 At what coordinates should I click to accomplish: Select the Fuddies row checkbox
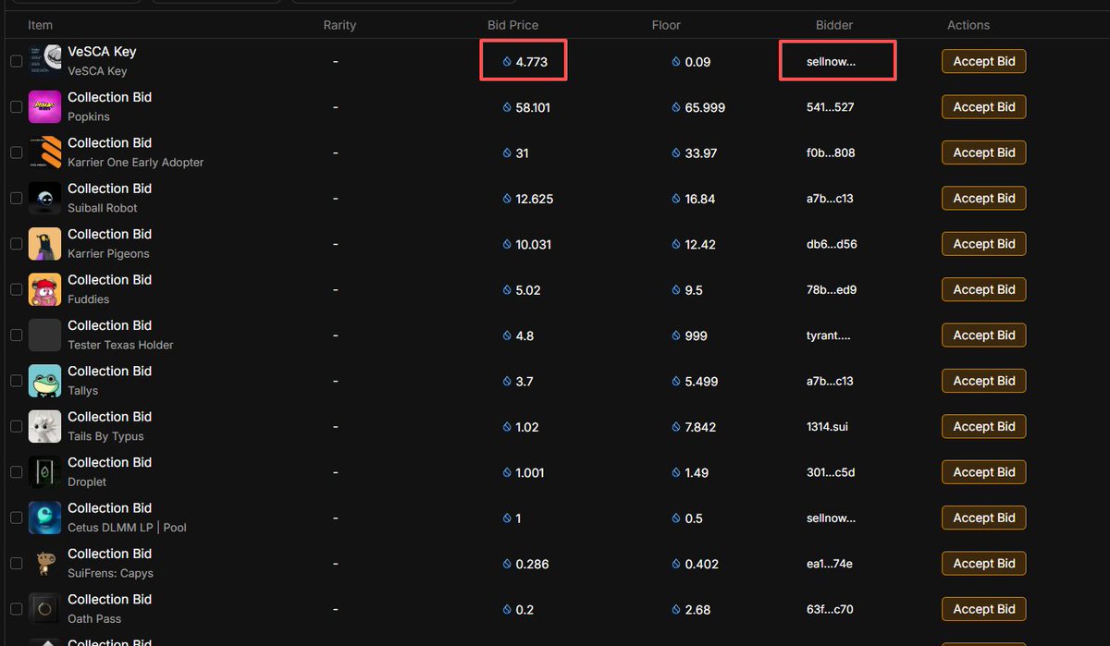pyautogui.click(x=16, y=289)
